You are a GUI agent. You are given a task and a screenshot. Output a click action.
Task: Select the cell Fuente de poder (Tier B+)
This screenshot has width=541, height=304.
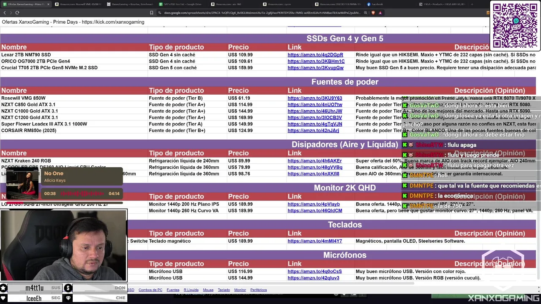[177, 130]
